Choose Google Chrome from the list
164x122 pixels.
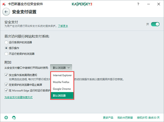click(x=62, y=89)
